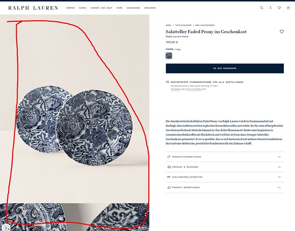Expand the Produktinformationen section
Viewport: 295px width, 231px height.
coord(225,157)
